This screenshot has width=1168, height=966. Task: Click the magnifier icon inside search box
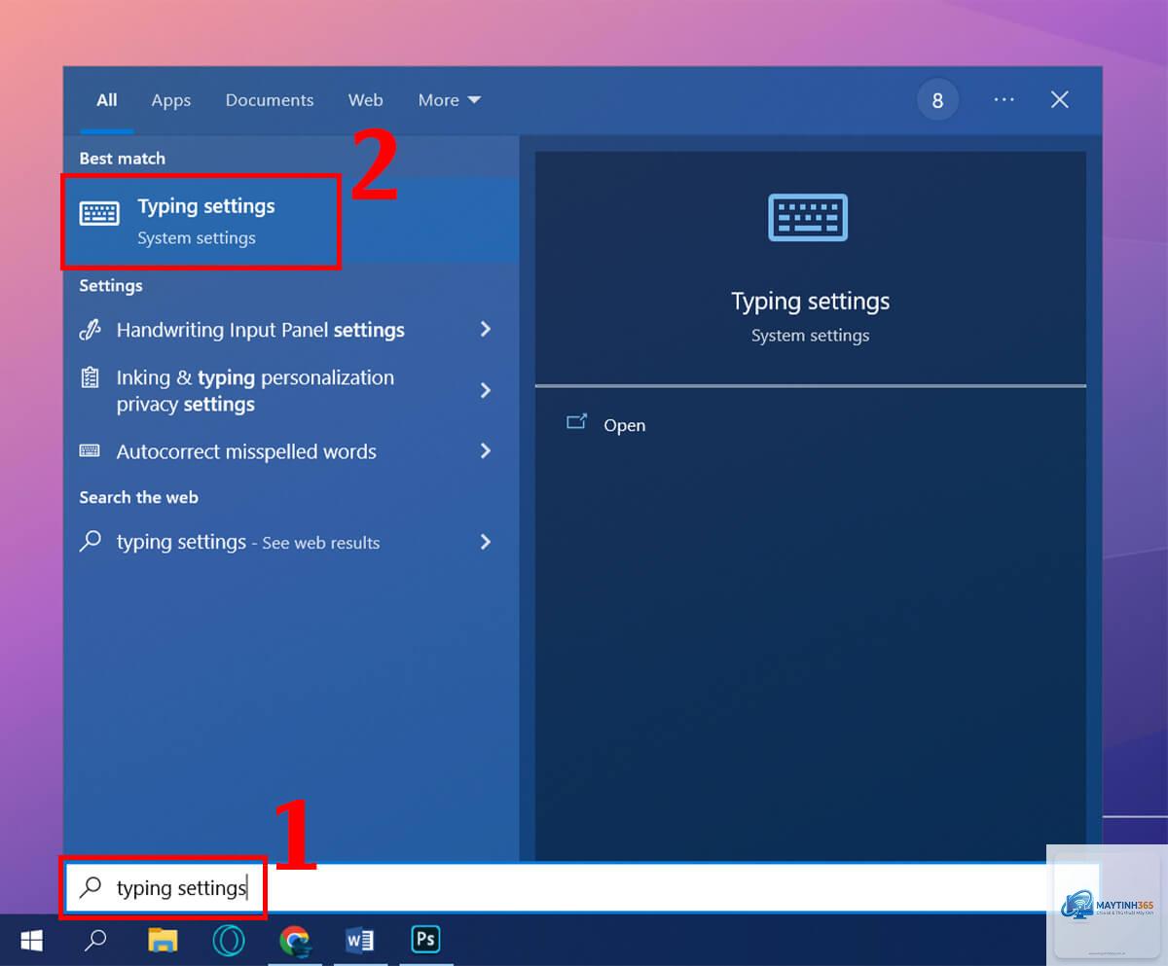[91, 886]
